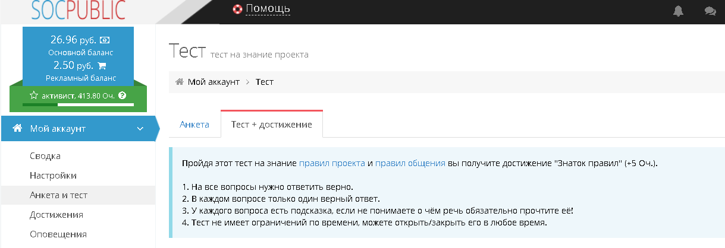Open the Сводка menu item

pos(45,156)
